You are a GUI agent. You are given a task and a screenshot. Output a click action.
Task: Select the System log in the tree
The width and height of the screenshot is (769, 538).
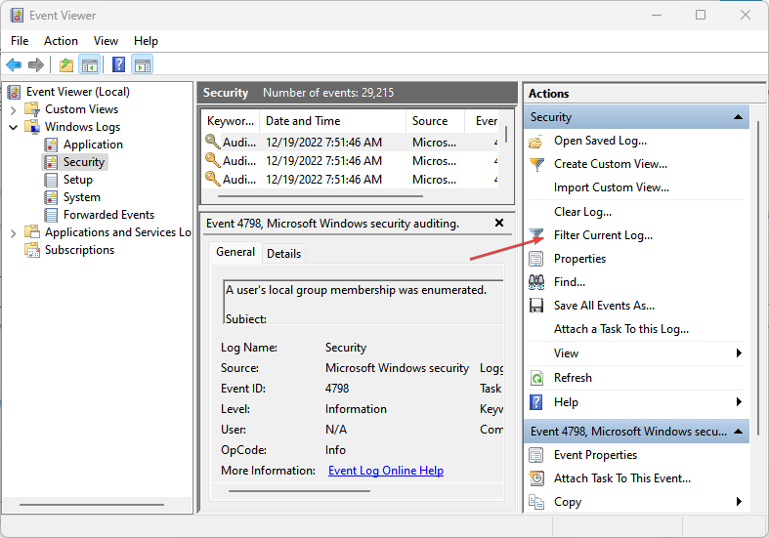point(81,197)
